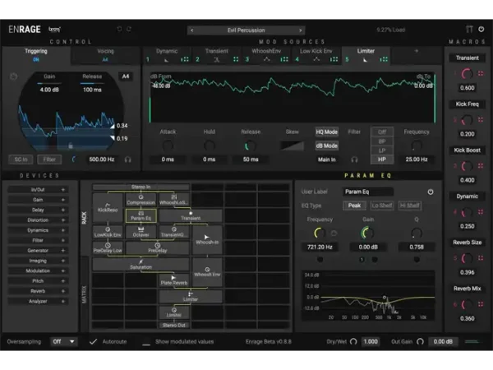Click the SC In button
The height and width of the screenshot is (370, 493).
(x=21, y=160)
